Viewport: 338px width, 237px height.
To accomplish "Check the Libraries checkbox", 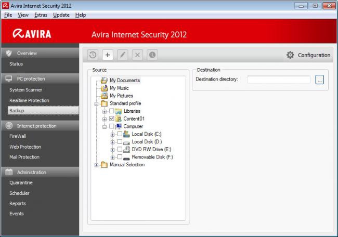I will click(x=111, y=111).
